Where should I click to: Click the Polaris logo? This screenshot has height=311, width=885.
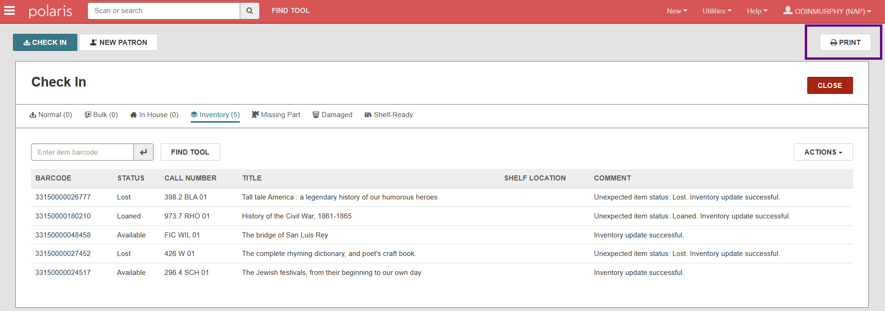coord(50,11)
